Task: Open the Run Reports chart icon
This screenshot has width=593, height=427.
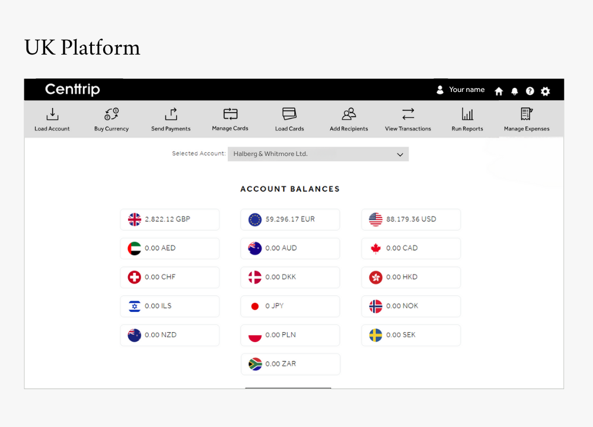Action: click(x=467, y=114)
